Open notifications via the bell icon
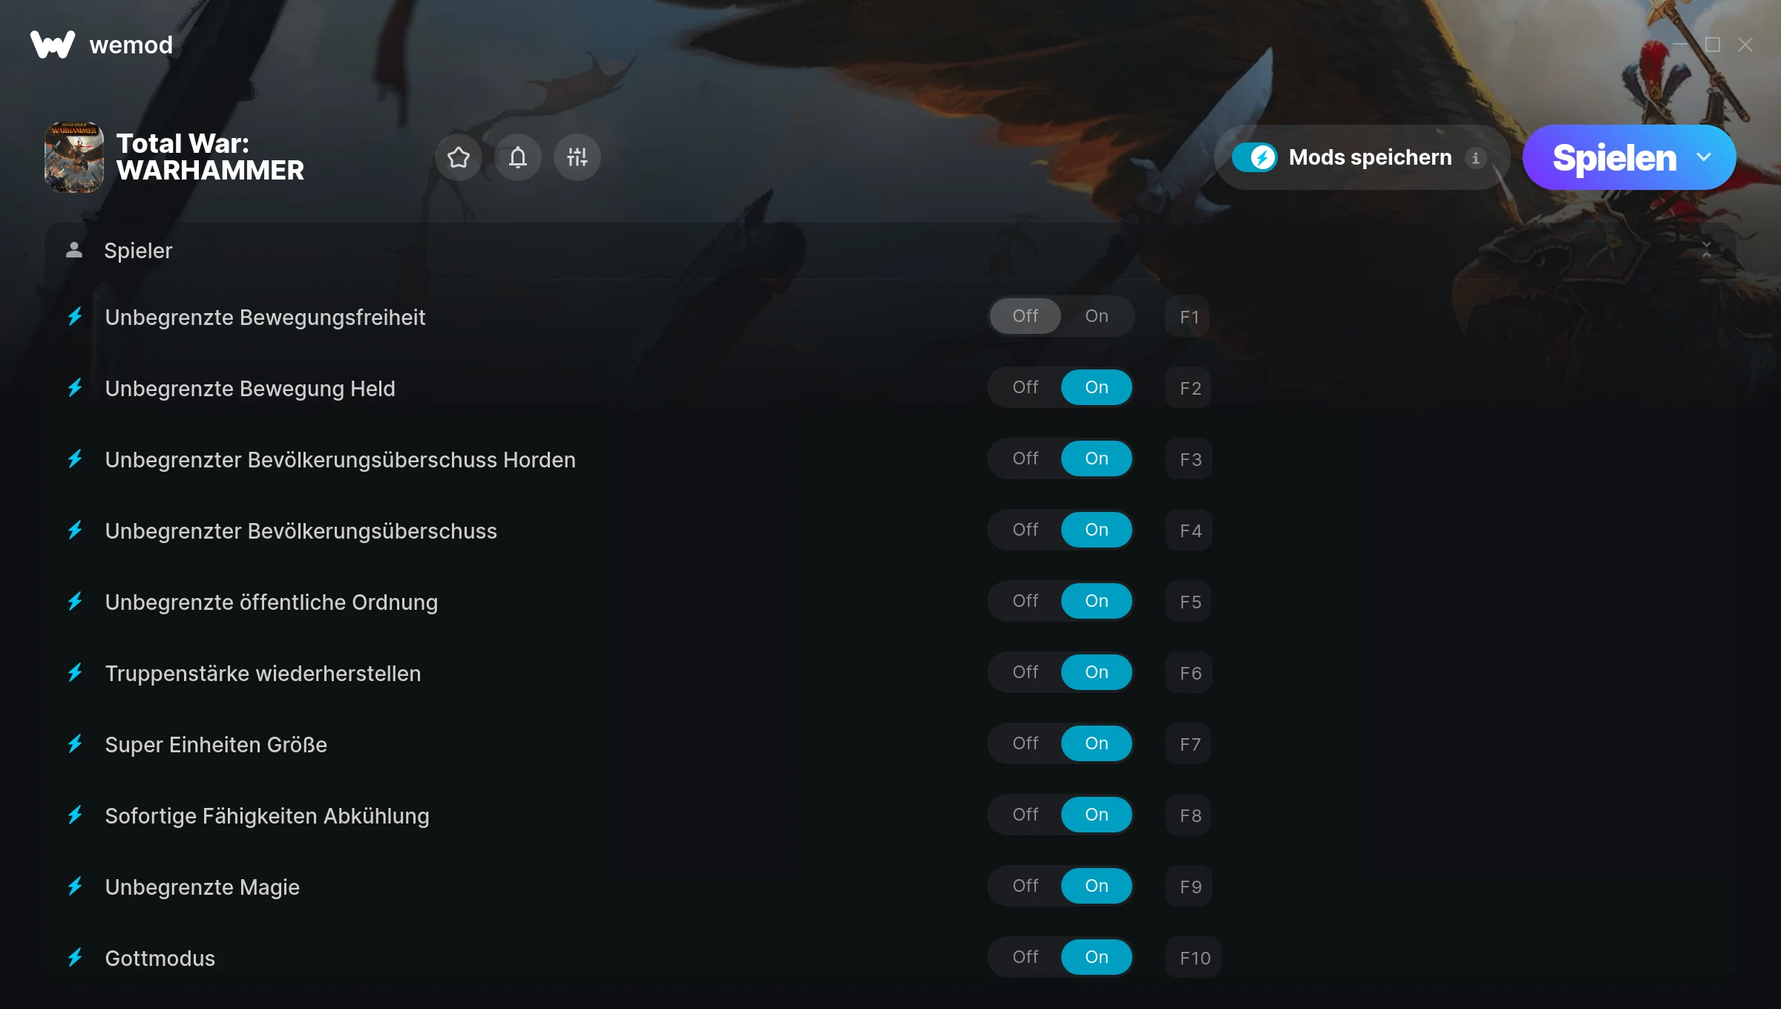 [x=518, y=157]
